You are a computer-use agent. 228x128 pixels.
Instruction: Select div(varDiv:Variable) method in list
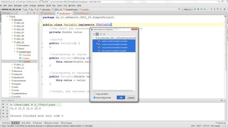click(x=114, y=50)
